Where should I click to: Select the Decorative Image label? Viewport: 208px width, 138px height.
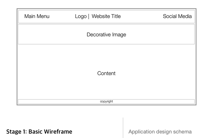click(x=106, y=34)
